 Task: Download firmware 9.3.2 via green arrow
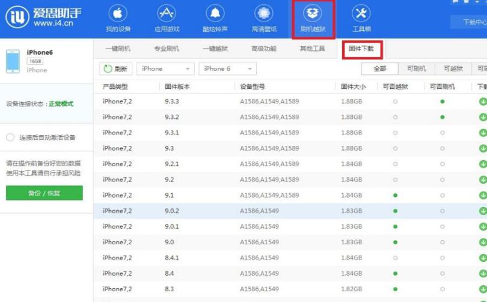click(x=483, y=117)
